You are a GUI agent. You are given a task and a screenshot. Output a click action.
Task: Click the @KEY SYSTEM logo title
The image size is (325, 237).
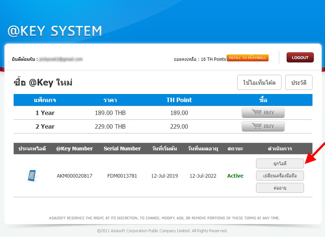55,31
